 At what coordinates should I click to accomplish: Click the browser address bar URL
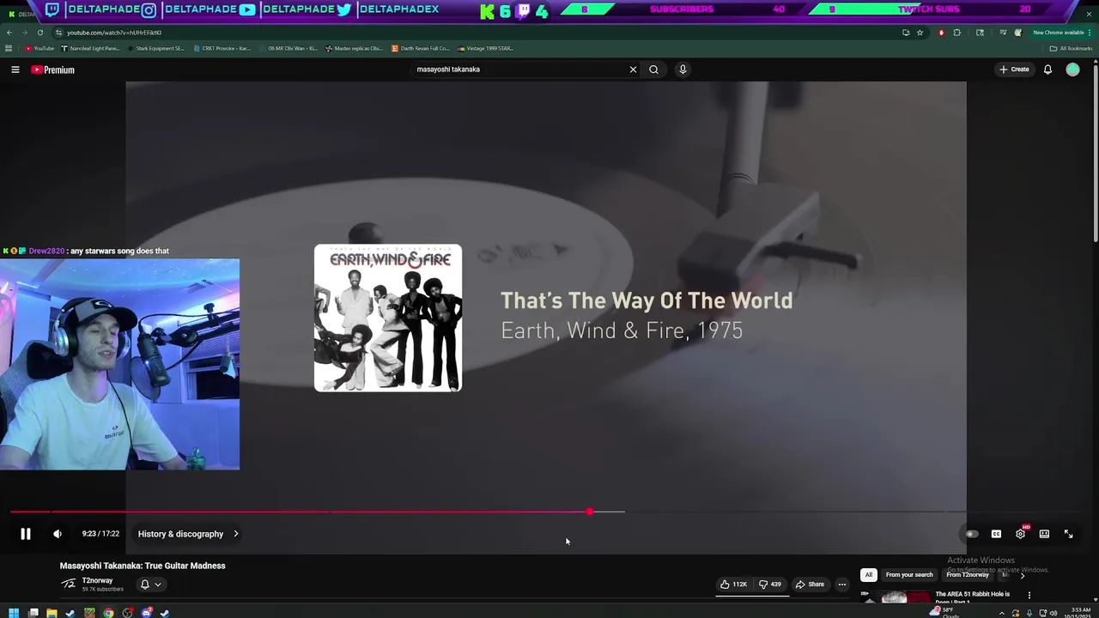[113, 33]
